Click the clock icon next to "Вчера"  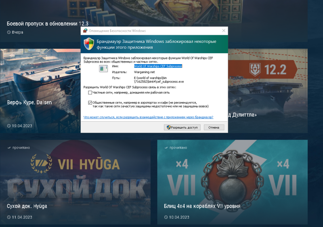point(8,32)
